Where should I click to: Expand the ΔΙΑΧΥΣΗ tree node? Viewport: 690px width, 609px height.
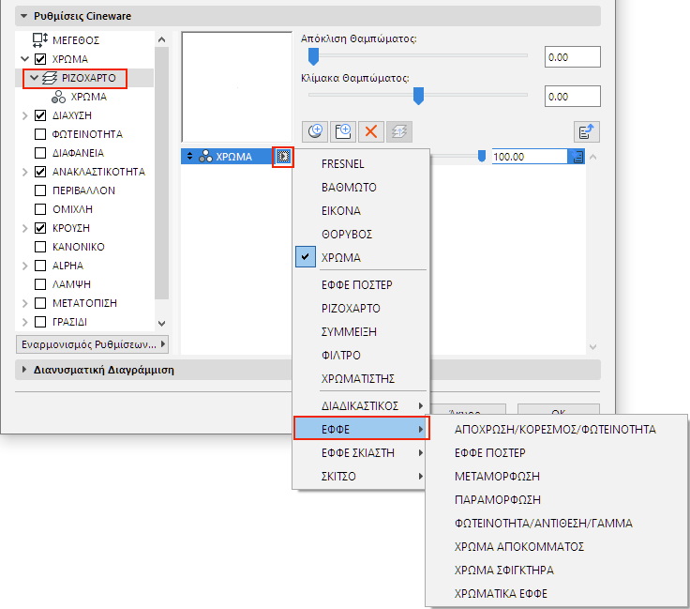[x=25, y=115]
